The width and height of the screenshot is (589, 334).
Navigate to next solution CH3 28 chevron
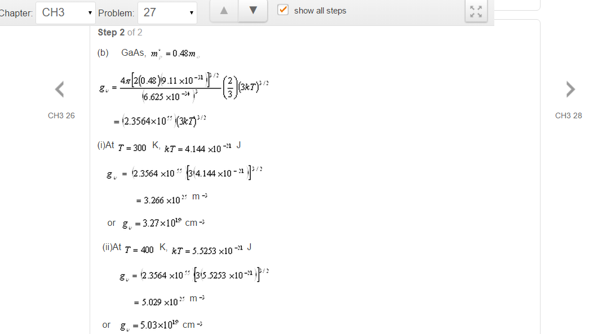(x=570, y=90)
